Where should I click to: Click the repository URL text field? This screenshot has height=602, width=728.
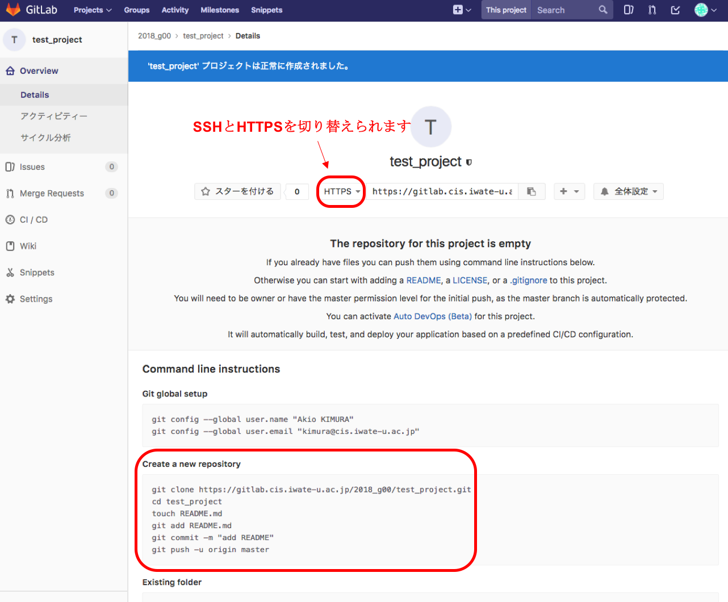tap(442, 191)
